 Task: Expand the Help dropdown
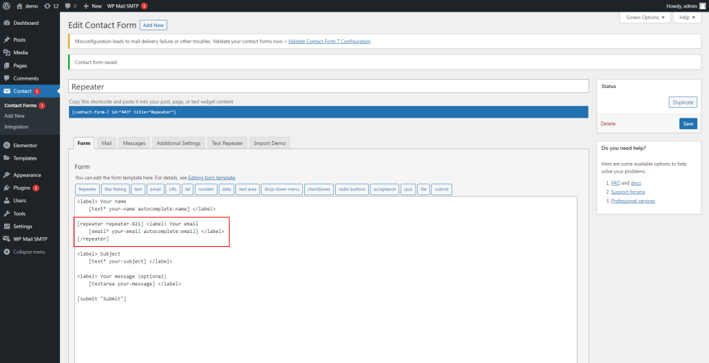pyautogui.click(x=687, y=17)
